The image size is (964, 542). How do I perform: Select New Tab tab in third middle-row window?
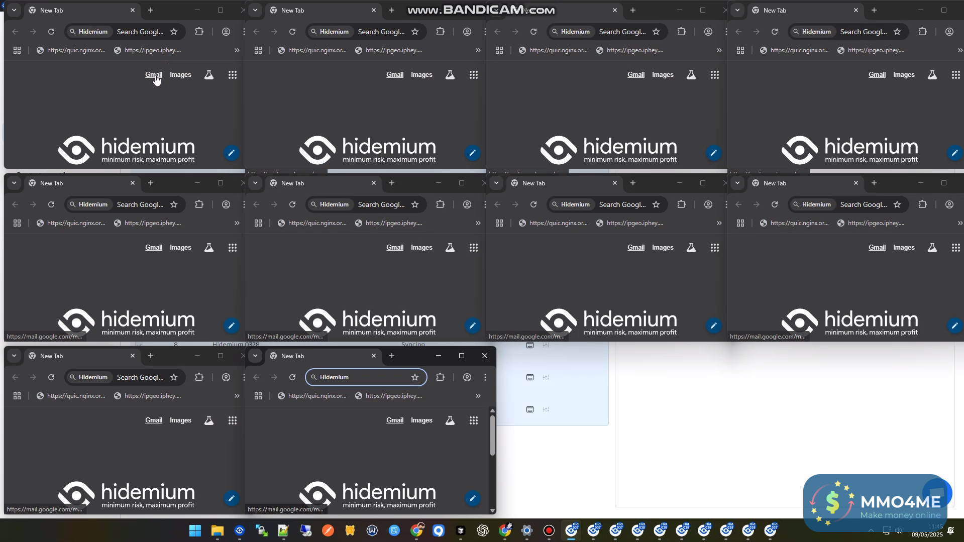click(564, 183)
